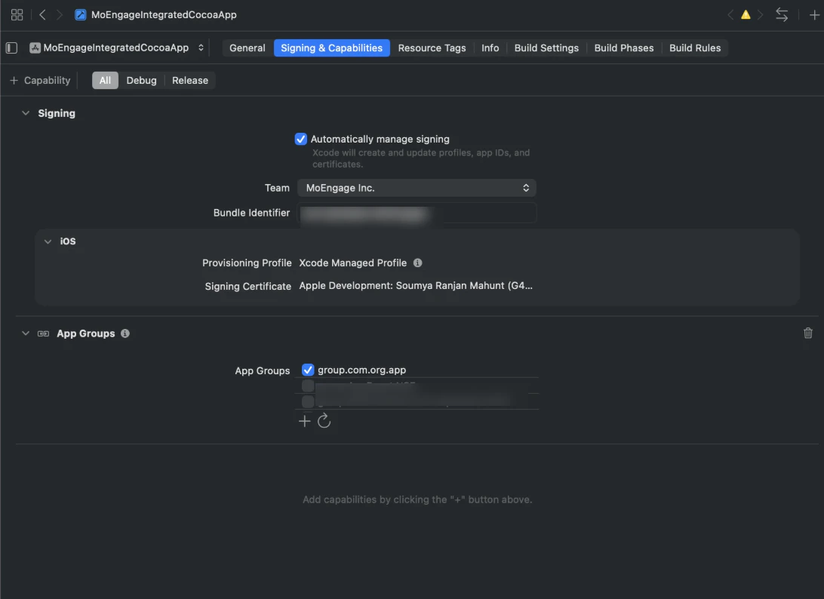Open the related items grid icon
The image size is (824, 599).
(x=17, y=15)
